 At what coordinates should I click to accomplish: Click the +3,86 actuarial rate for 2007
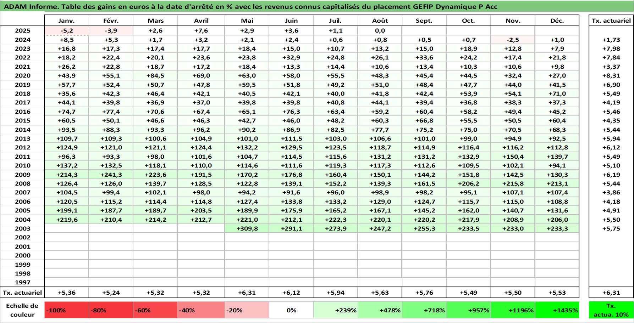click(x=611, y=192)
